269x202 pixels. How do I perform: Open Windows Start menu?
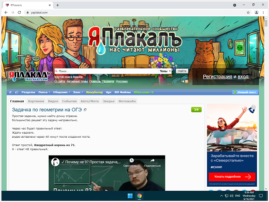[130, 196]
